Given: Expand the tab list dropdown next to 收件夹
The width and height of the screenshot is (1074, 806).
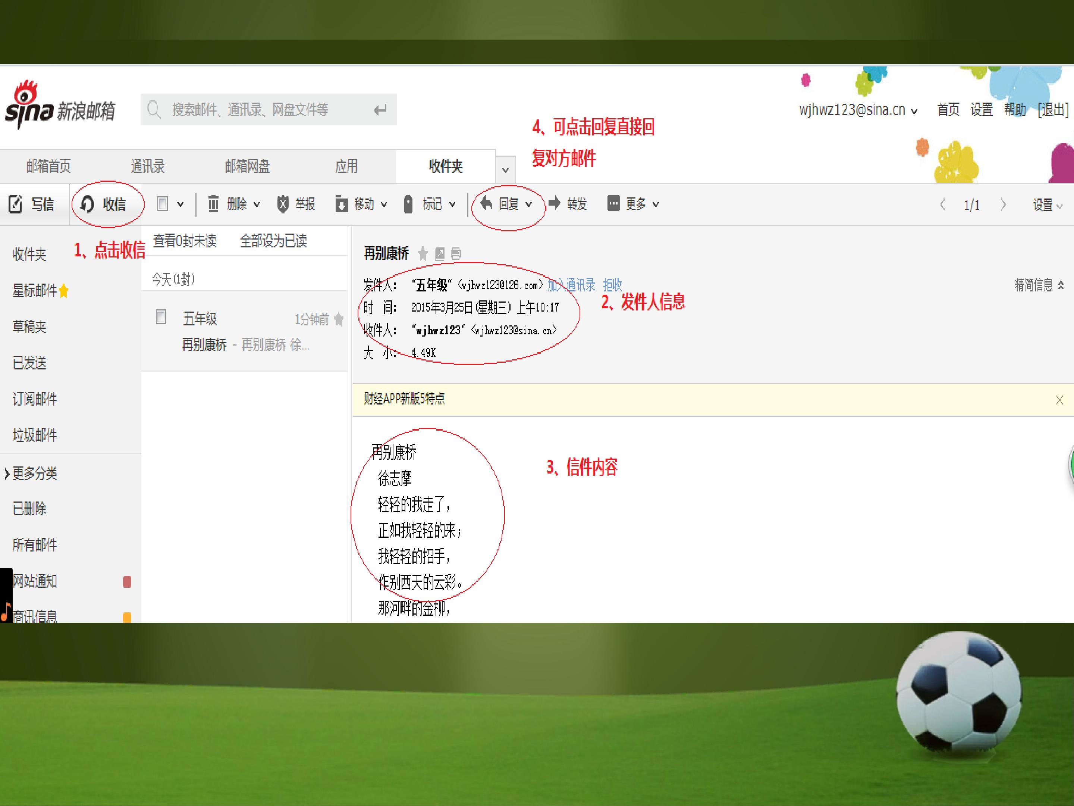Looking at the screenshot, I should pyautogui.click(x=505, y=170).
